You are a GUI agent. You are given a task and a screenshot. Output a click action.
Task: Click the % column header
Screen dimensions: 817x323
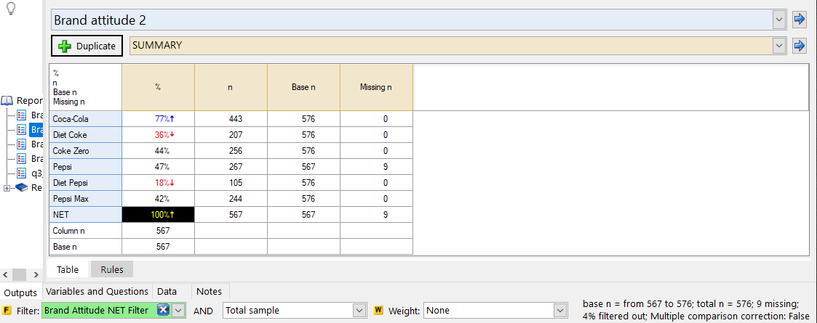(x=158, y=87)
